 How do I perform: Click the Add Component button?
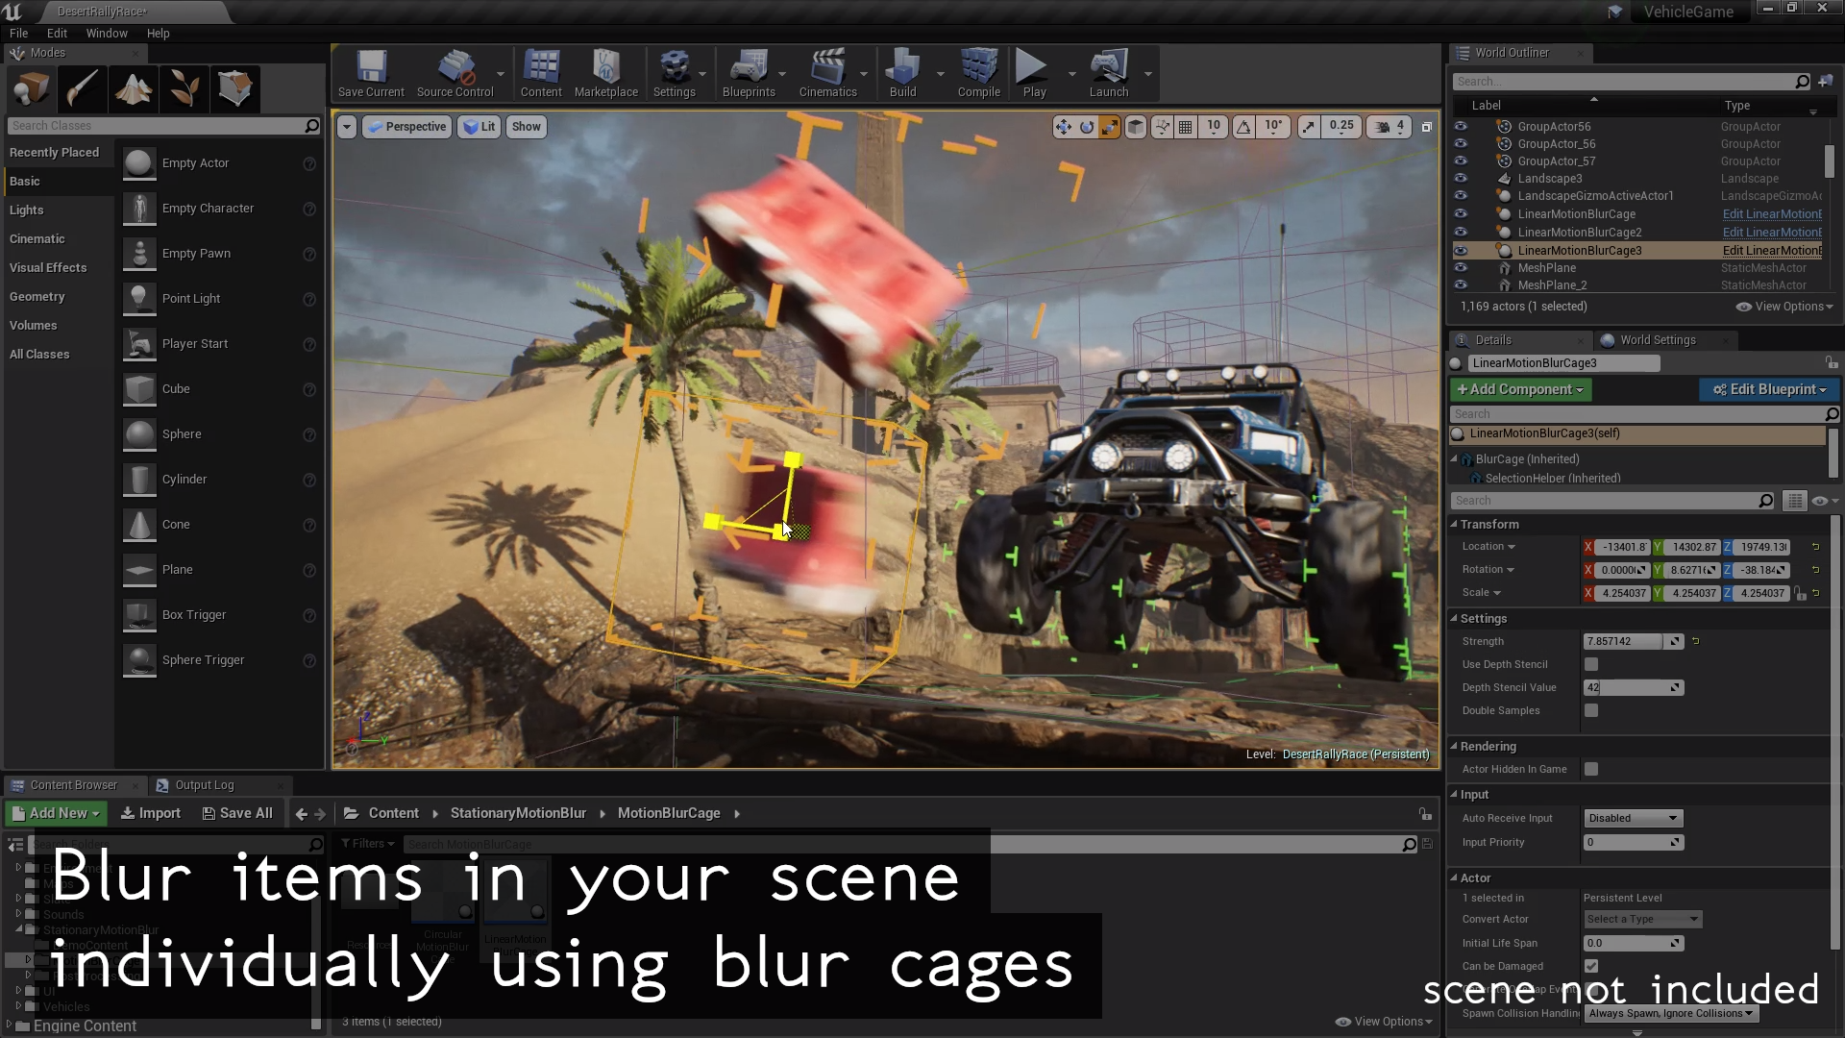tap(1519, 389)
